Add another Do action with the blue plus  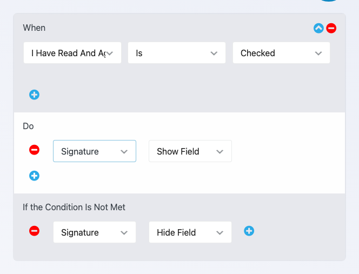[35, 176]
